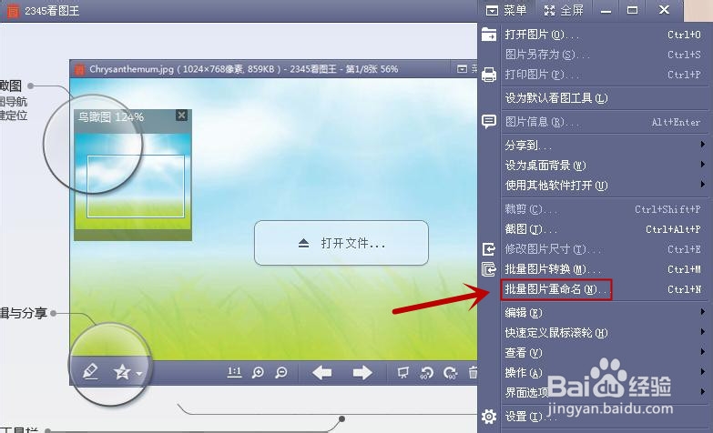713x433 pixels.
Task: Go to previous image with left arrow
Action: coord(322,373)
